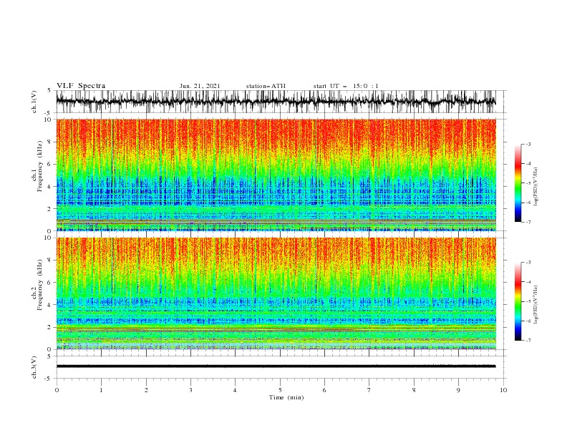Click time axis tick label '4'
Screen dimensions: 567x438
tap(235, 390)
